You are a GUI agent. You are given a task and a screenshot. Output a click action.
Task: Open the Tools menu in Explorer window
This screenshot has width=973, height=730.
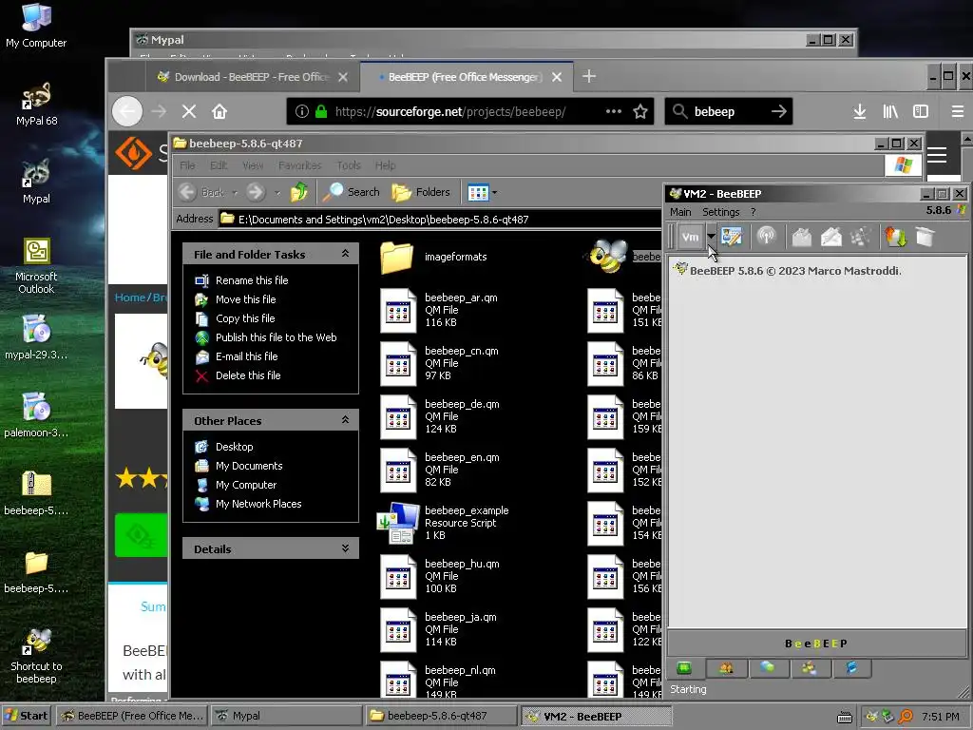point(348,165)
